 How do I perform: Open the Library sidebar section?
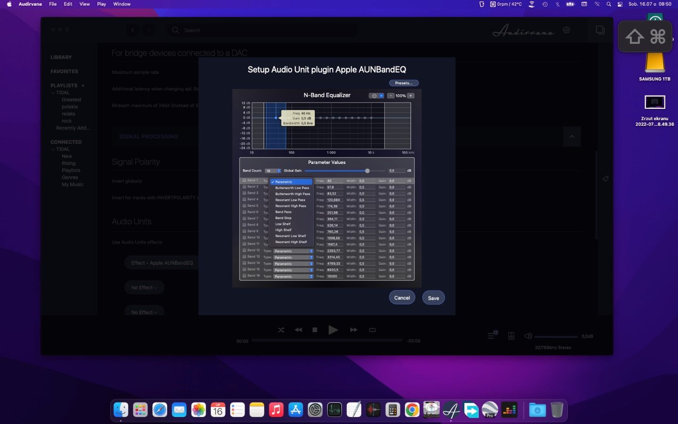point(61,57)
